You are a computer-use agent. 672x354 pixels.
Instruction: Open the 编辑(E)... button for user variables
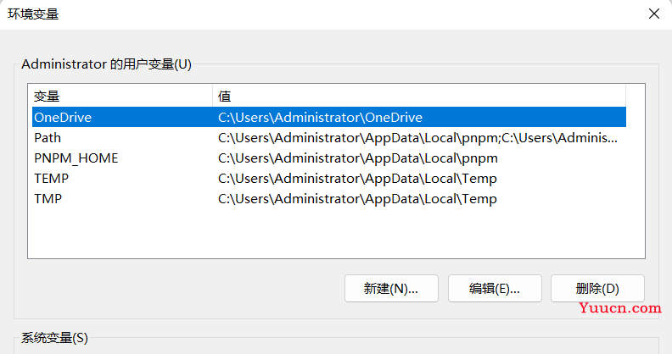click(x=495, y=289)
